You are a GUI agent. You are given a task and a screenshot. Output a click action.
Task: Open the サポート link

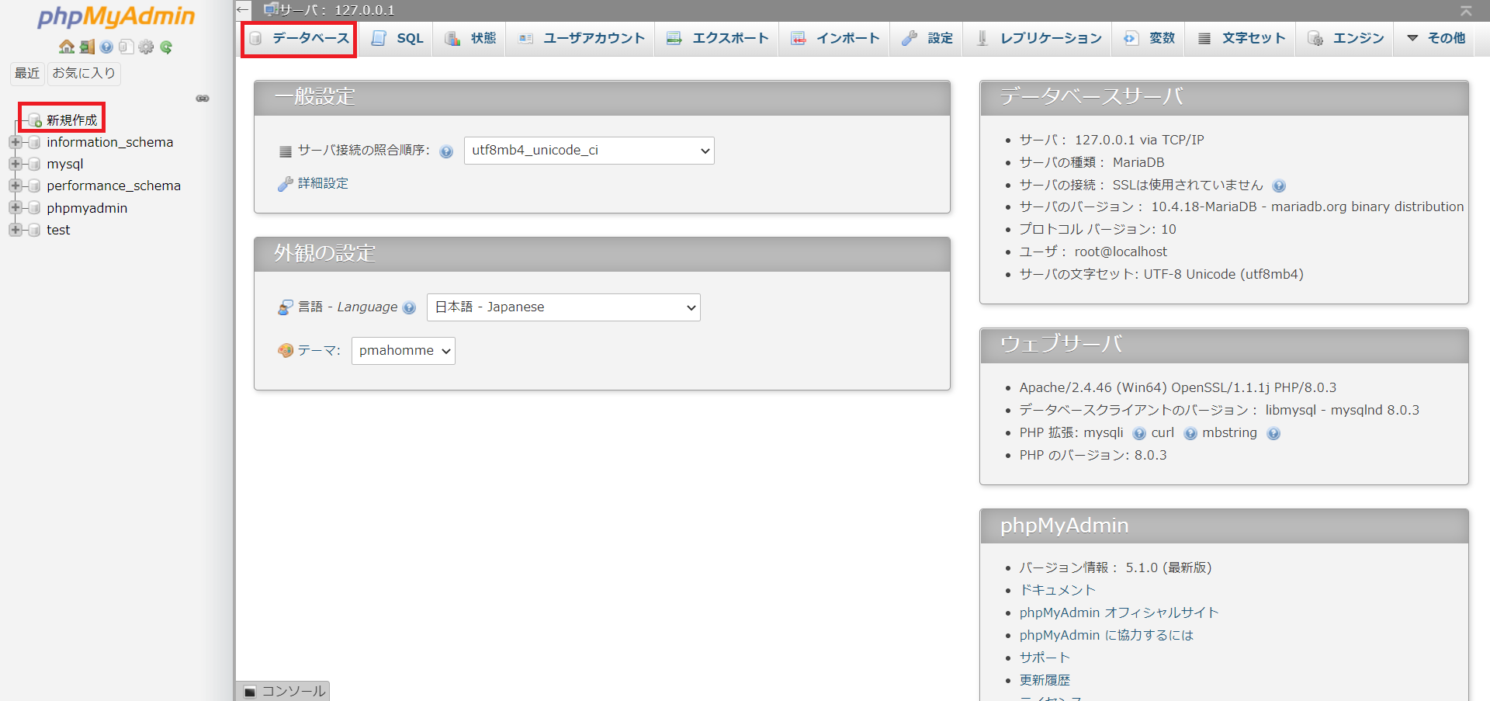point(1045,658)
